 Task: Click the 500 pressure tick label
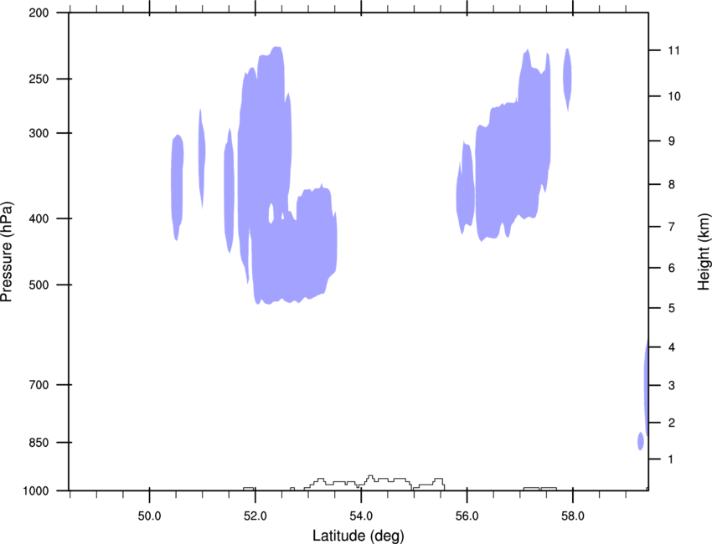pyautogui.click(x=39, y=285)
